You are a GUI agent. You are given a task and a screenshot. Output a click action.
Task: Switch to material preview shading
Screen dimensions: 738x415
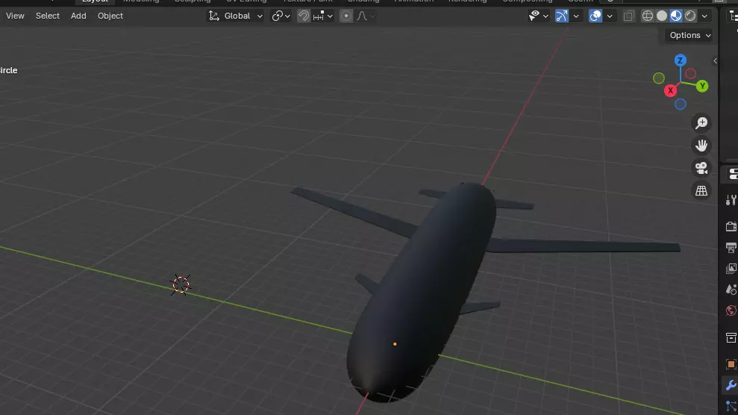coord(676,16)
